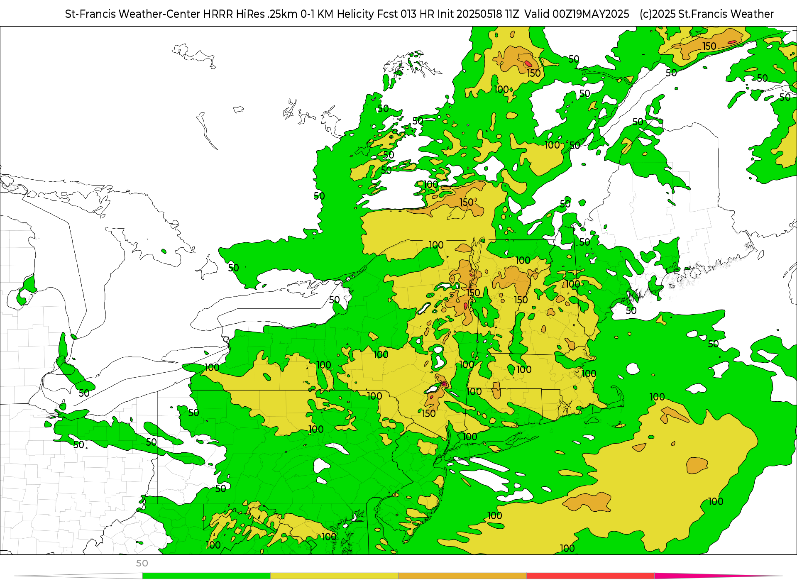This screenshot has height=581, width=797.
Task: Click "0-1 KM Helicity" in the title
Action: (337, 14)
